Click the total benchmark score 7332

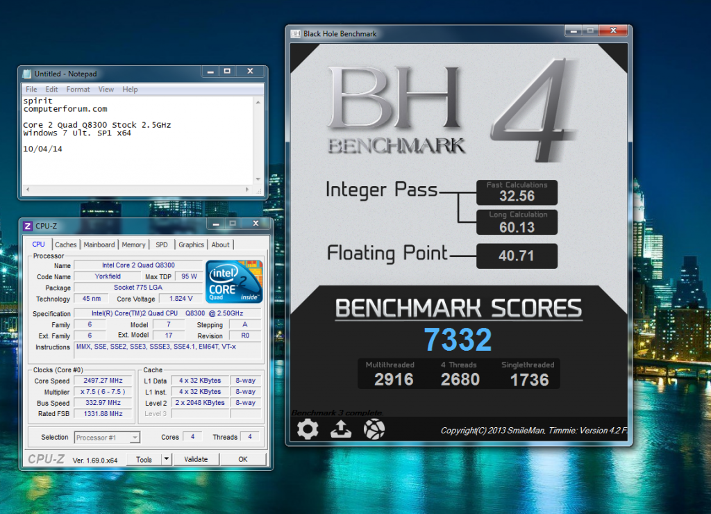(x=458, y=340)
